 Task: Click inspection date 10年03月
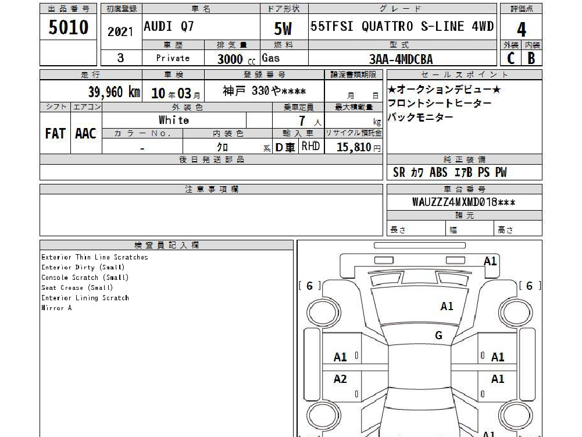click(x=176, y=93)
